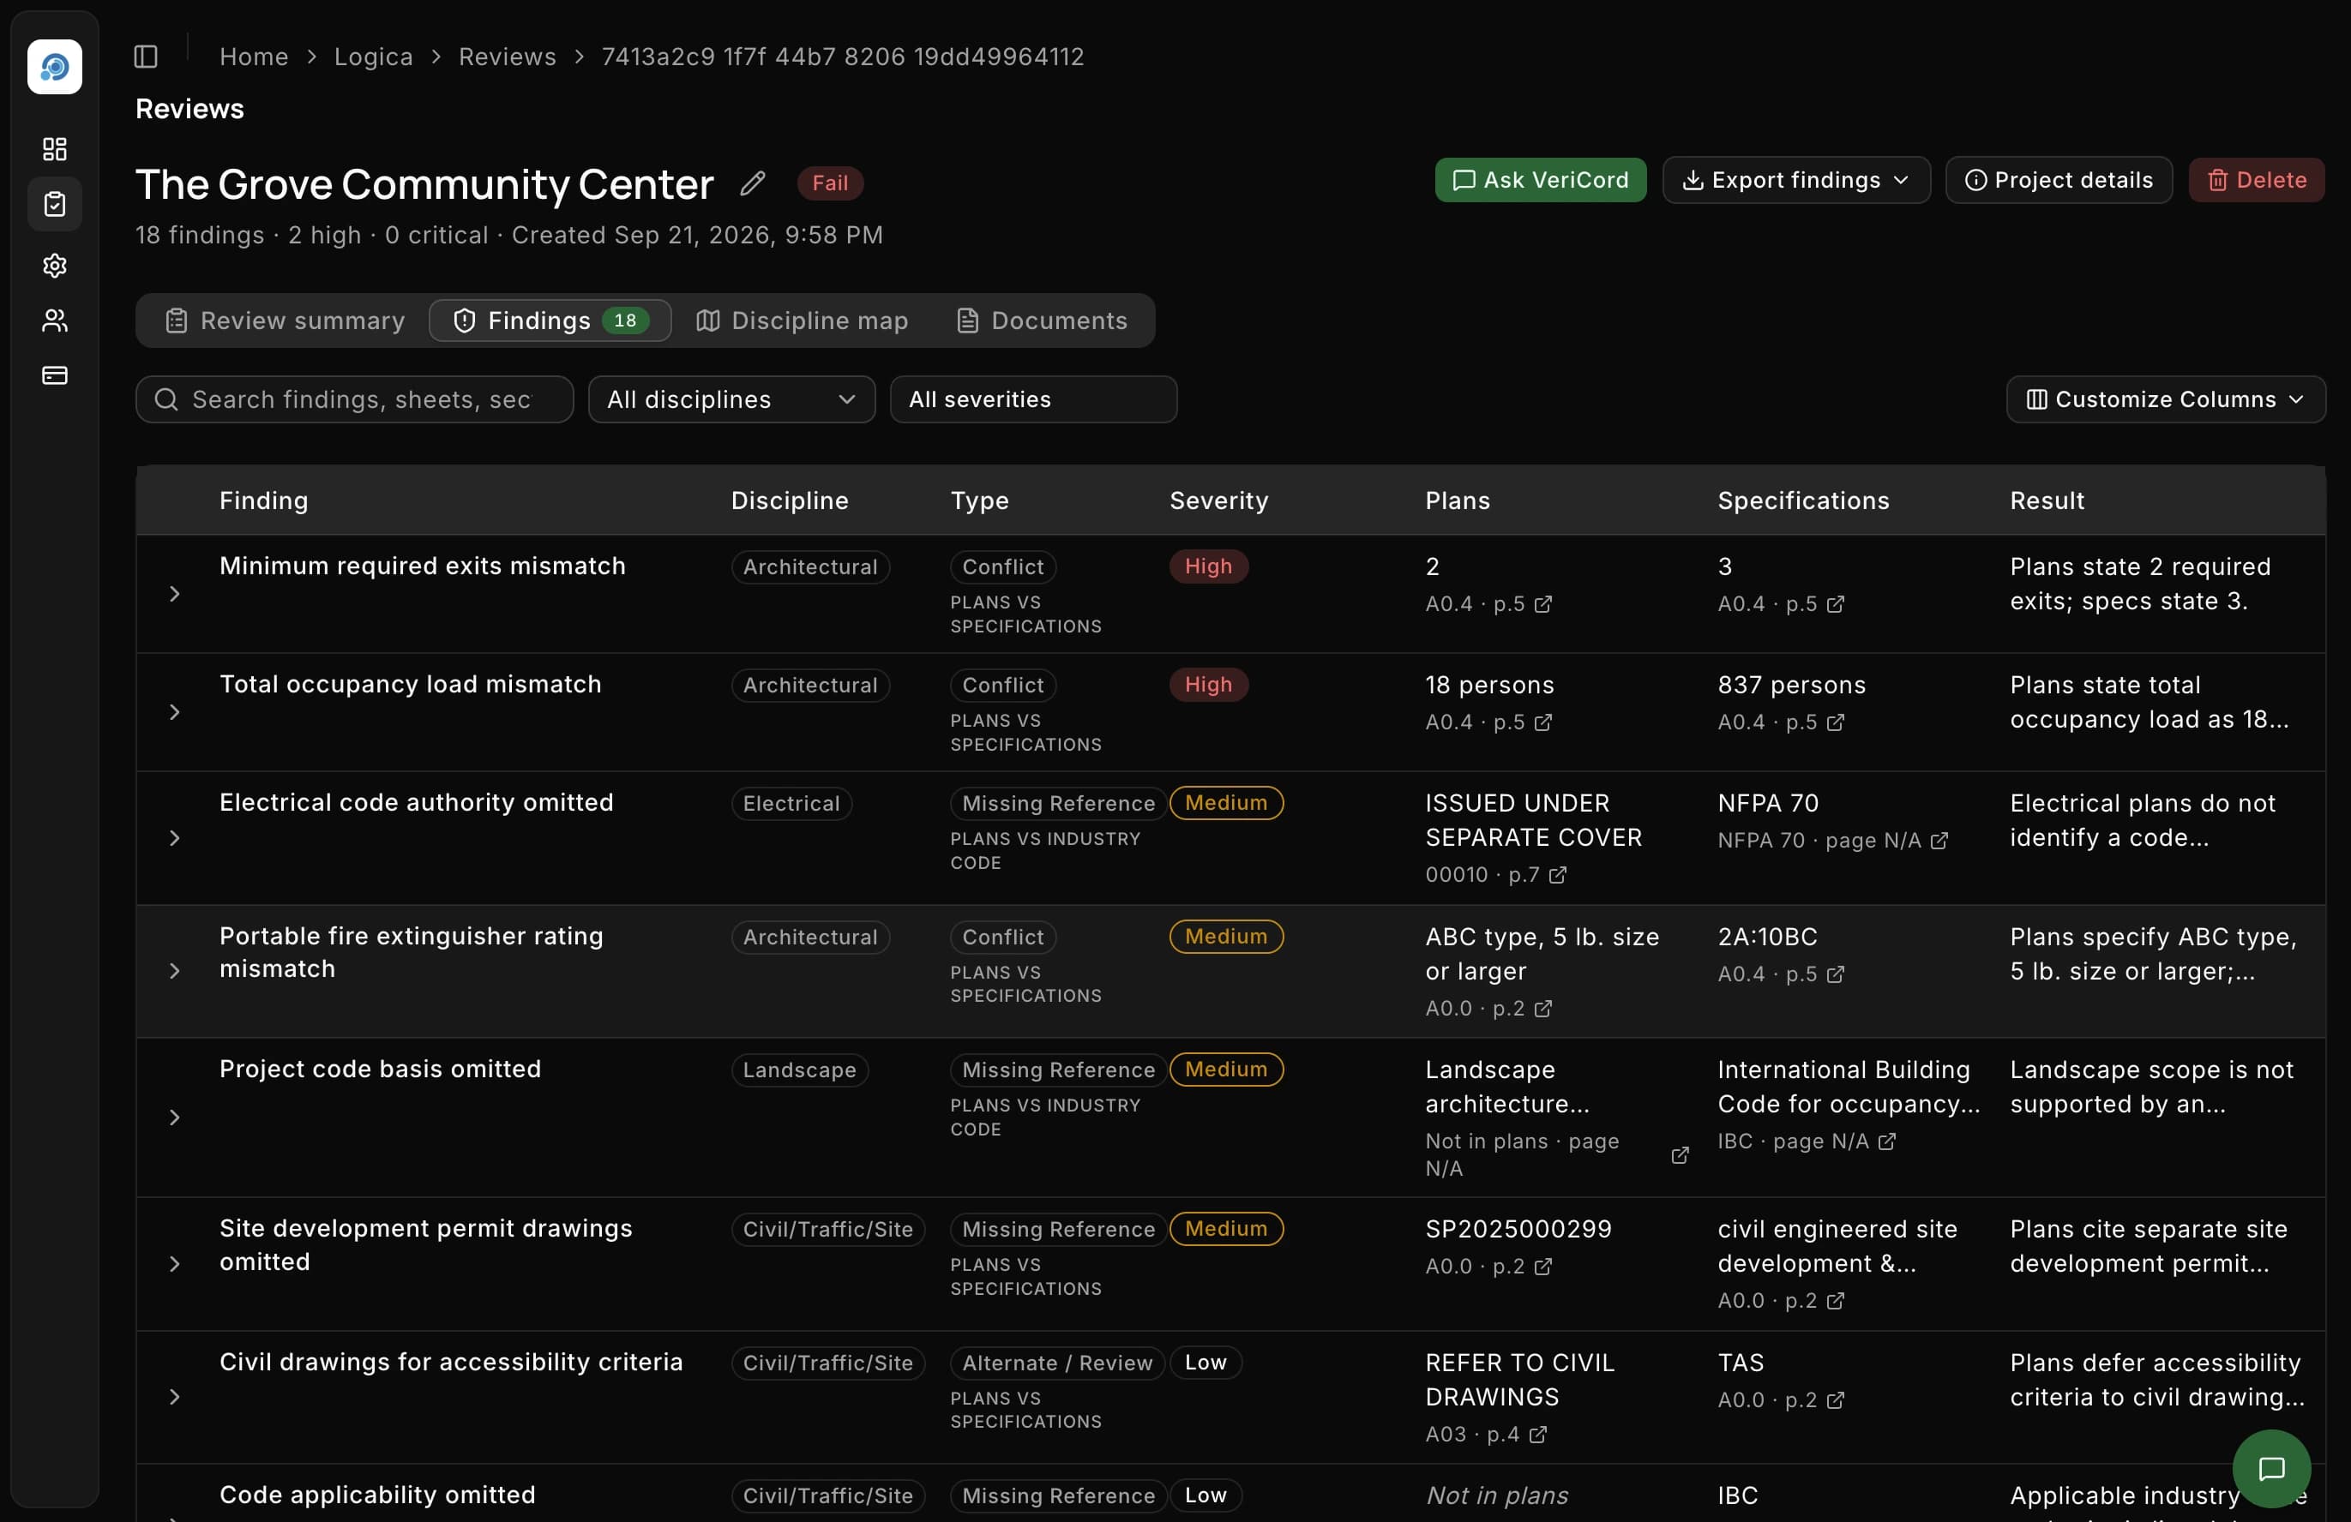
Task: Click the pencil icon to rename project
Action: (x=753, y=183)
